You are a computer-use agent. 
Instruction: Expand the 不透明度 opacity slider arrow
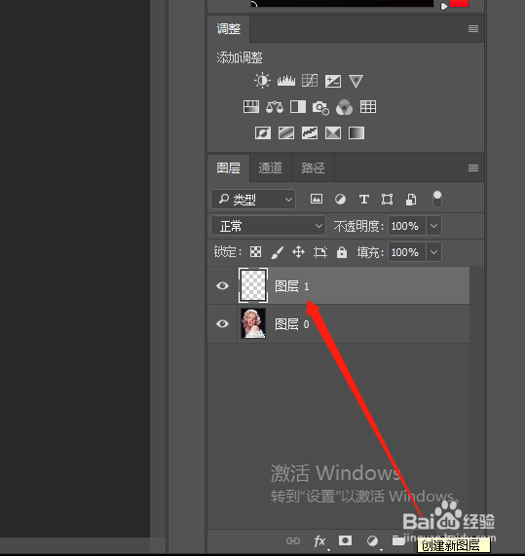(433, 226)
